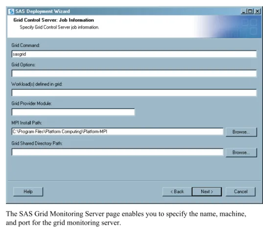Click the Grid Command input field
Screen dimensions: 263x227
134,54
